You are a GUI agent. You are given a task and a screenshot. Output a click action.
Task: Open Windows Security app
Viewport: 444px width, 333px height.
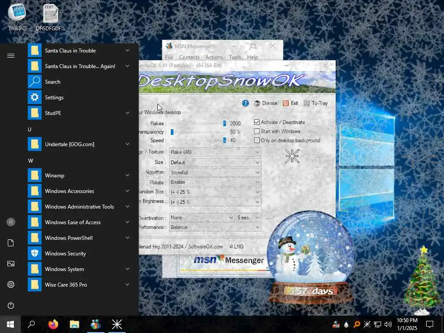79,253
